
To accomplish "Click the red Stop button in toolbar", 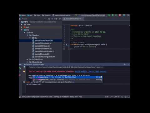I will coord(120,15).
